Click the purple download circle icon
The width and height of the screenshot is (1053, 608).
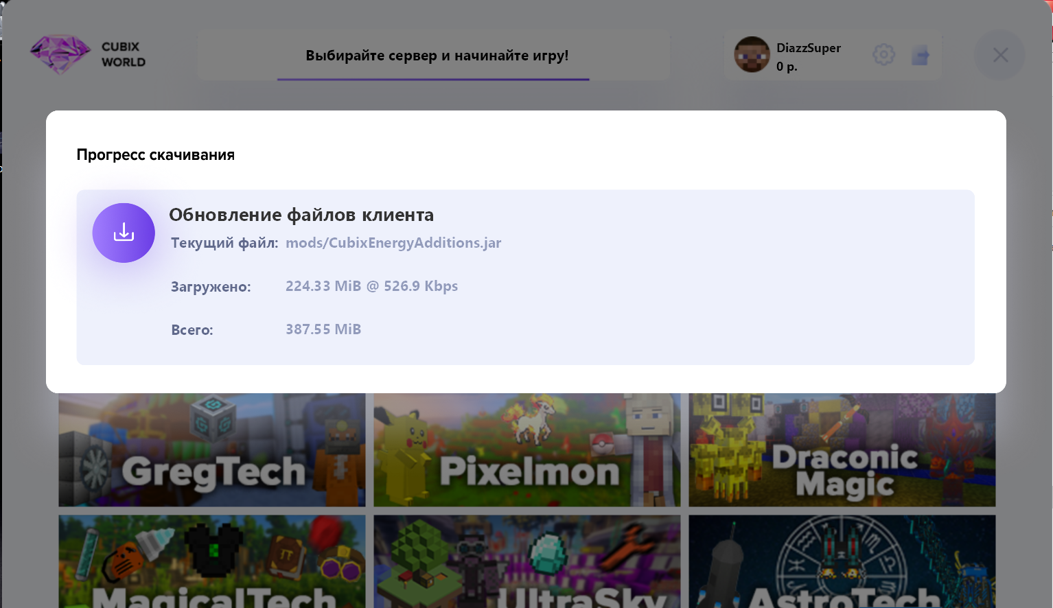click(x=124, y=233)
